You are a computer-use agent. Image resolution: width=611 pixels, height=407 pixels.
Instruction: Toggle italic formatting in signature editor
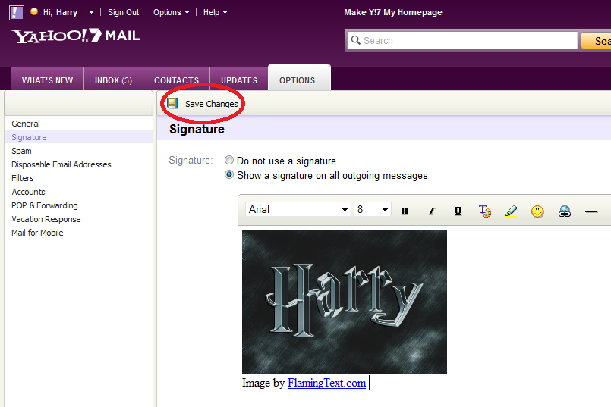431,211
